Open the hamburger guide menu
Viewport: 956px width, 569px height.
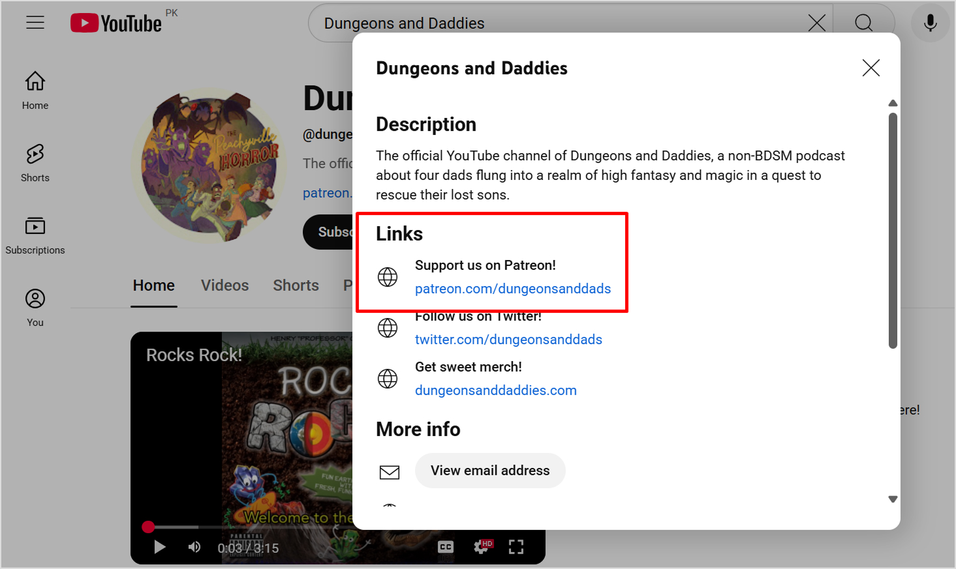tap(35, 23)
